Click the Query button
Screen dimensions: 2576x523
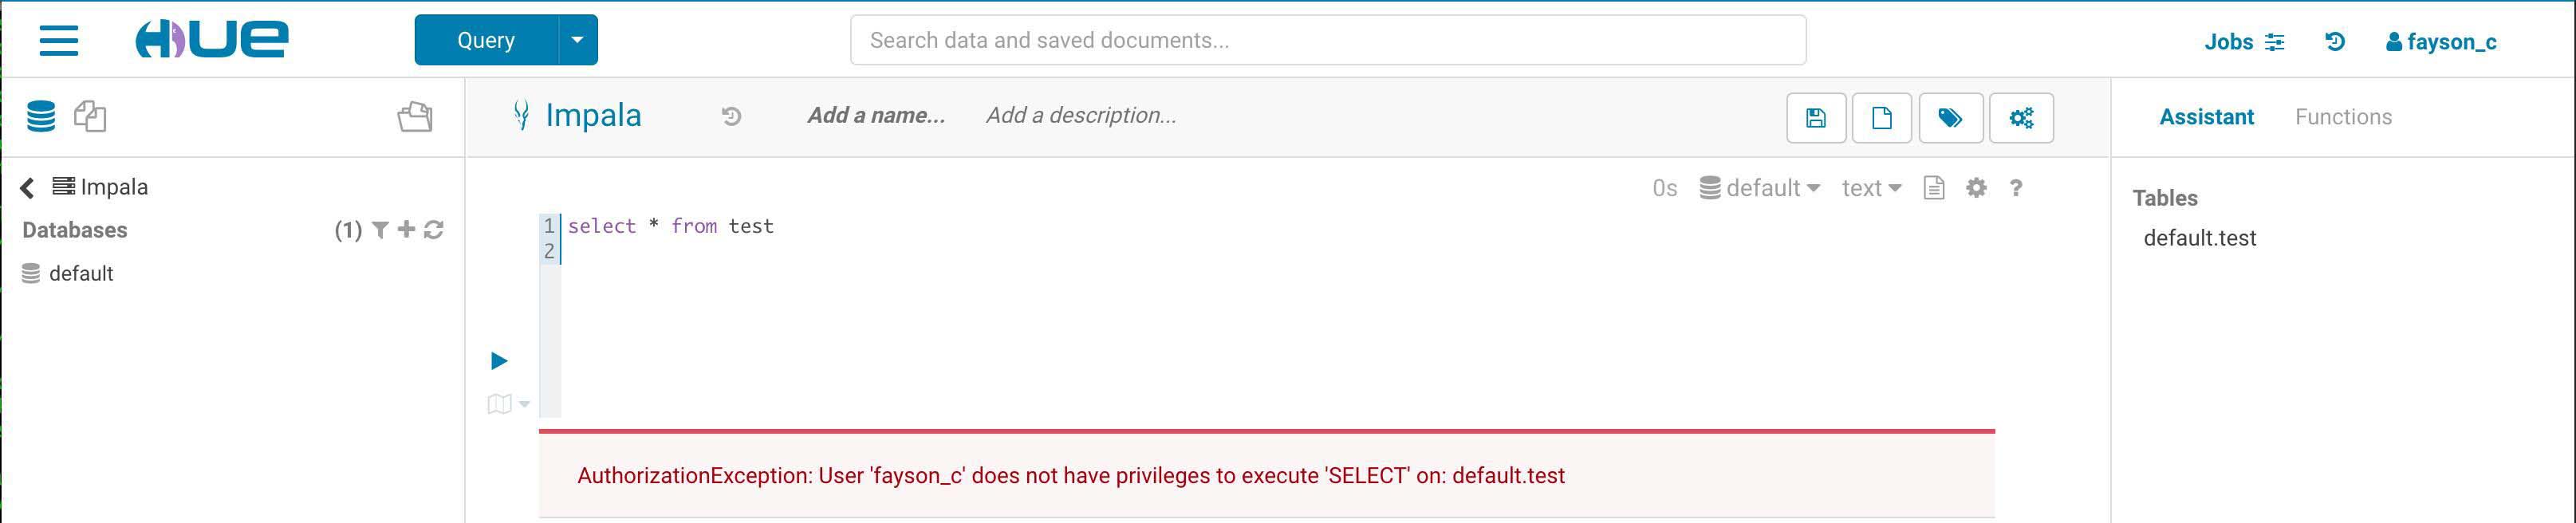pos(486,40)
